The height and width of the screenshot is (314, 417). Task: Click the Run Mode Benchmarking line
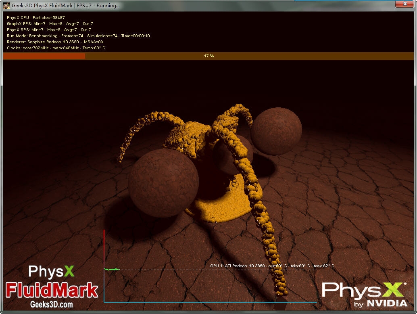point(78,36)
